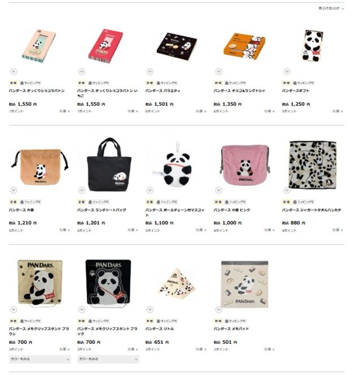Toggle heart for パンダース メモパッド
Image resolution: width=362 pixels, height=375 pixels.
218,309
